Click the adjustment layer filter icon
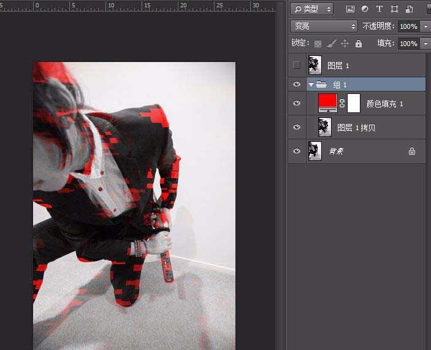 (x=365, y=9)
